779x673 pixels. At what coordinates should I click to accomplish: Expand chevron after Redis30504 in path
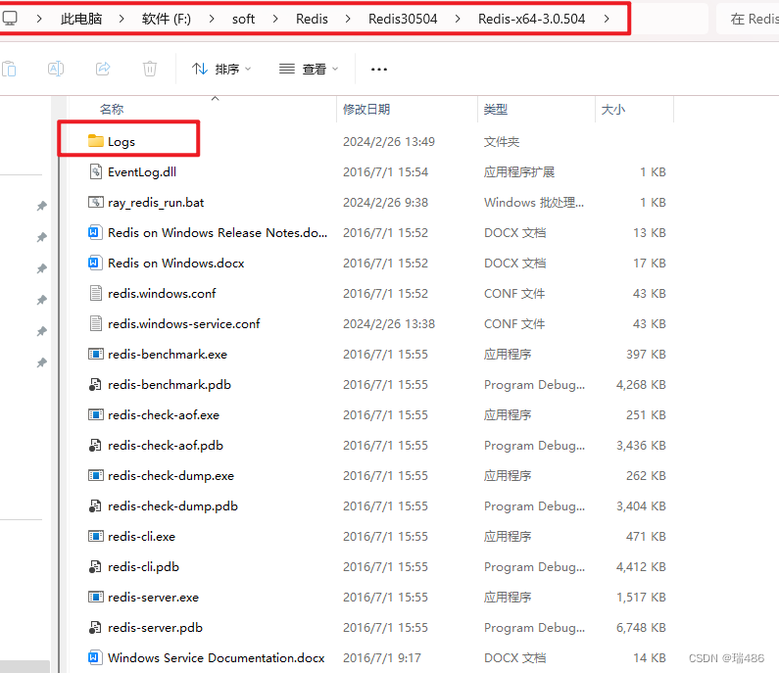[x=458, y=19]
